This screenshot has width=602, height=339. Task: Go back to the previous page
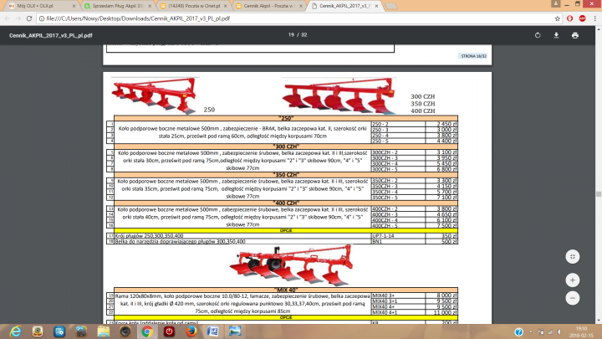click(7, 17)
